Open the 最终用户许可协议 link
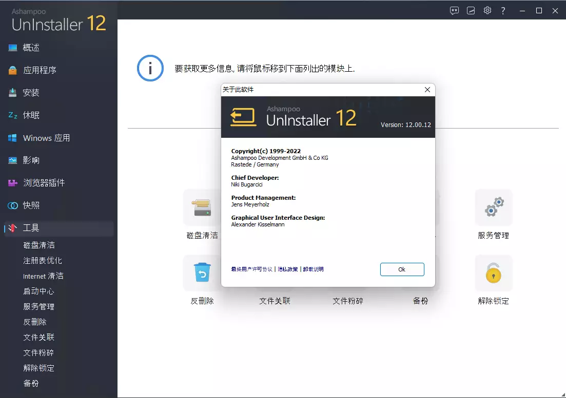This screenshot has width=566, height=398. 251,269
